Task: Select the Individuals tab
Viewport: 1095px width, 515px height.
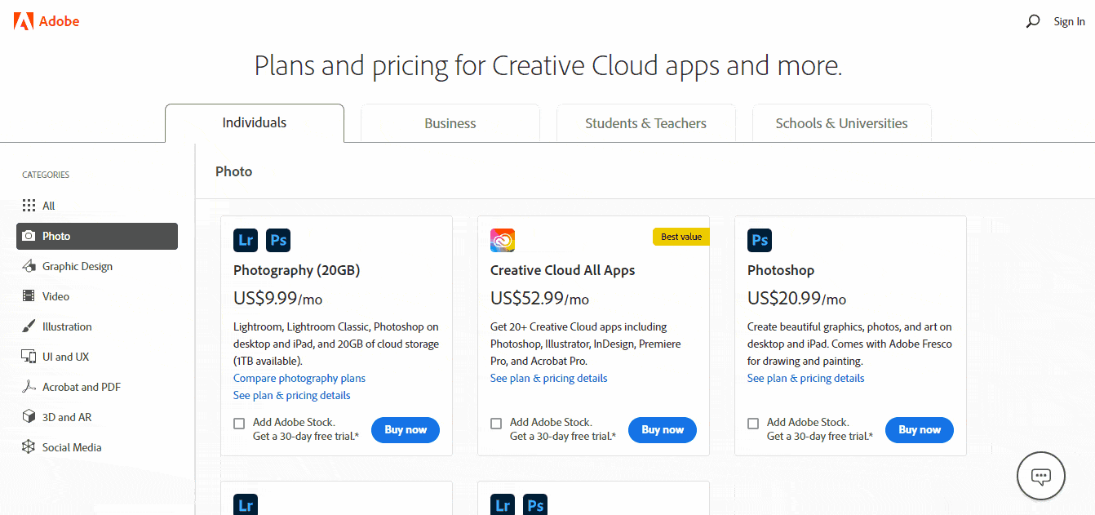Action: (255, 123)
